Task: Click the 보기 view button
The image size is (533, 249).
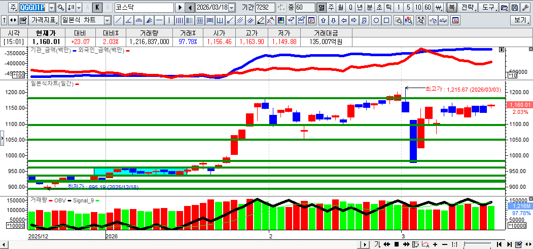Action: 520,20
